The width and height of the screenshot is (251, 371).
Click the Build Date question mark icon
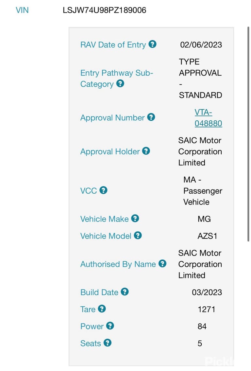coord(125,291)
